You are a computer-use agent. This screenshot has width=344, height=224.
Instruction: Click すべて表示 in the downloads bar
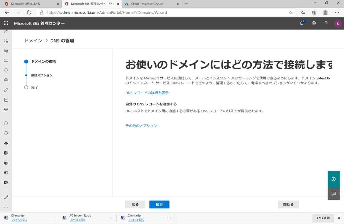coord(323,218)
